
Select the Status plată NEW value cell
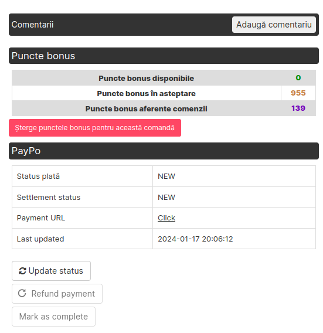[x=234, y=176]
